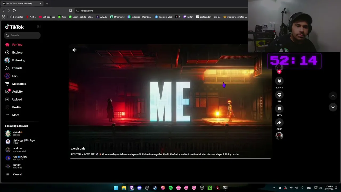Viewport: 341px width, 192px height.
Task: Open the #kimetsunoyaiba hashtag
Action: (152, 154)
